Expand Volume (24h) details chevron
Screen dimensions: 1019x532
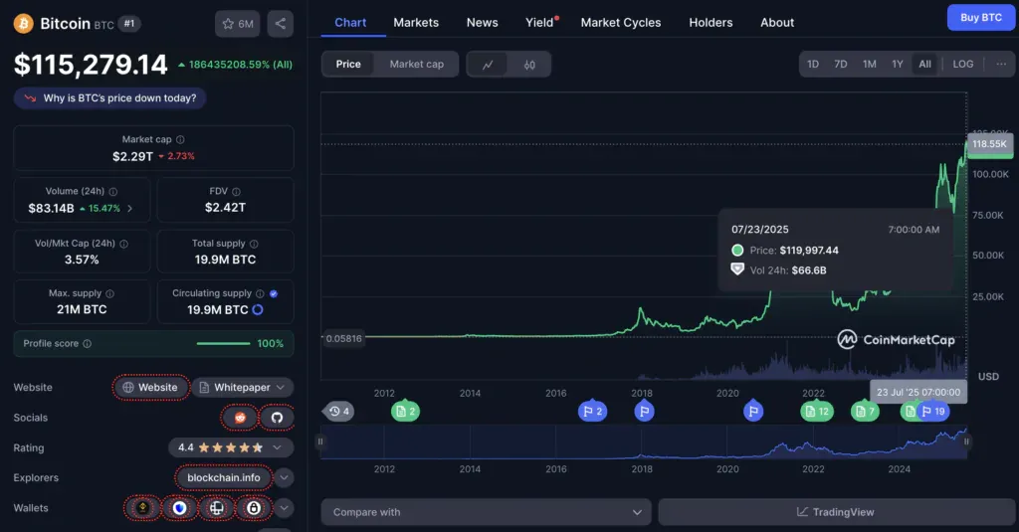click(130, 209)
